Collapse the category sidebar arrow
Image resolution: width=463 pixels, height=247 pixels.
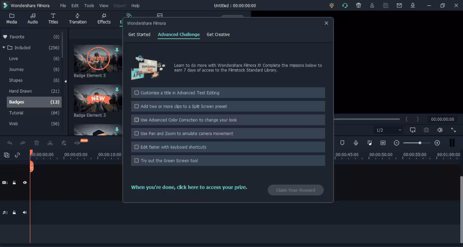[66, 81]
